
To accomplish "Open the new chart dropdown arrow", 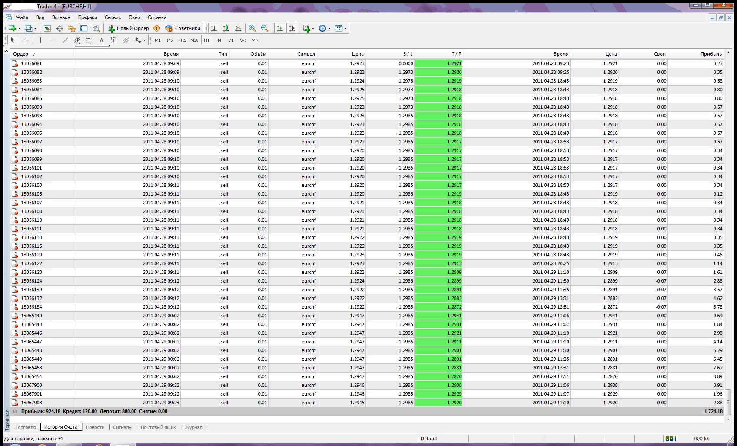I will 19,29.
